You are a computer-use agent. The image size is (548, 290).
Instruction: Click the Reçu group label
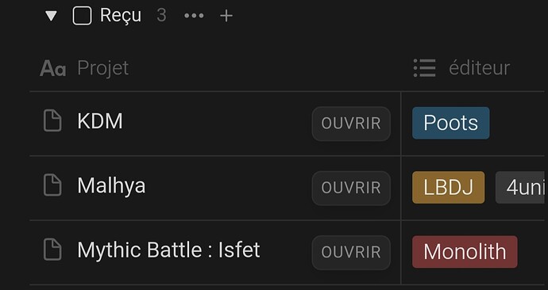[x=121, y=16]
